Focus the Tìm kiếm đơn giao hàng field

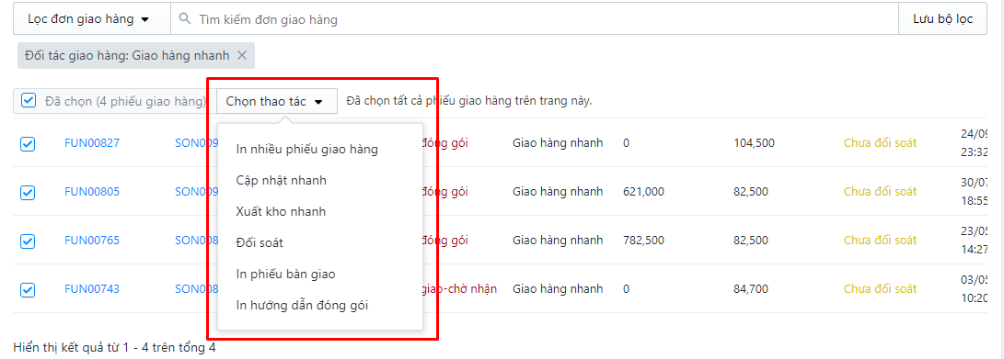coord(535,19)
